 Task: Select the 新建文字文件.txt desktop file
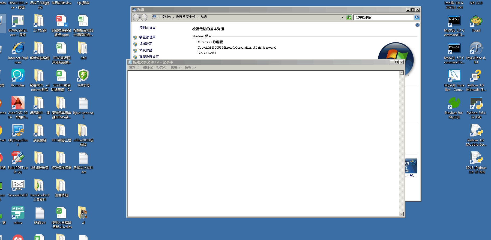[x=83, y=163]
